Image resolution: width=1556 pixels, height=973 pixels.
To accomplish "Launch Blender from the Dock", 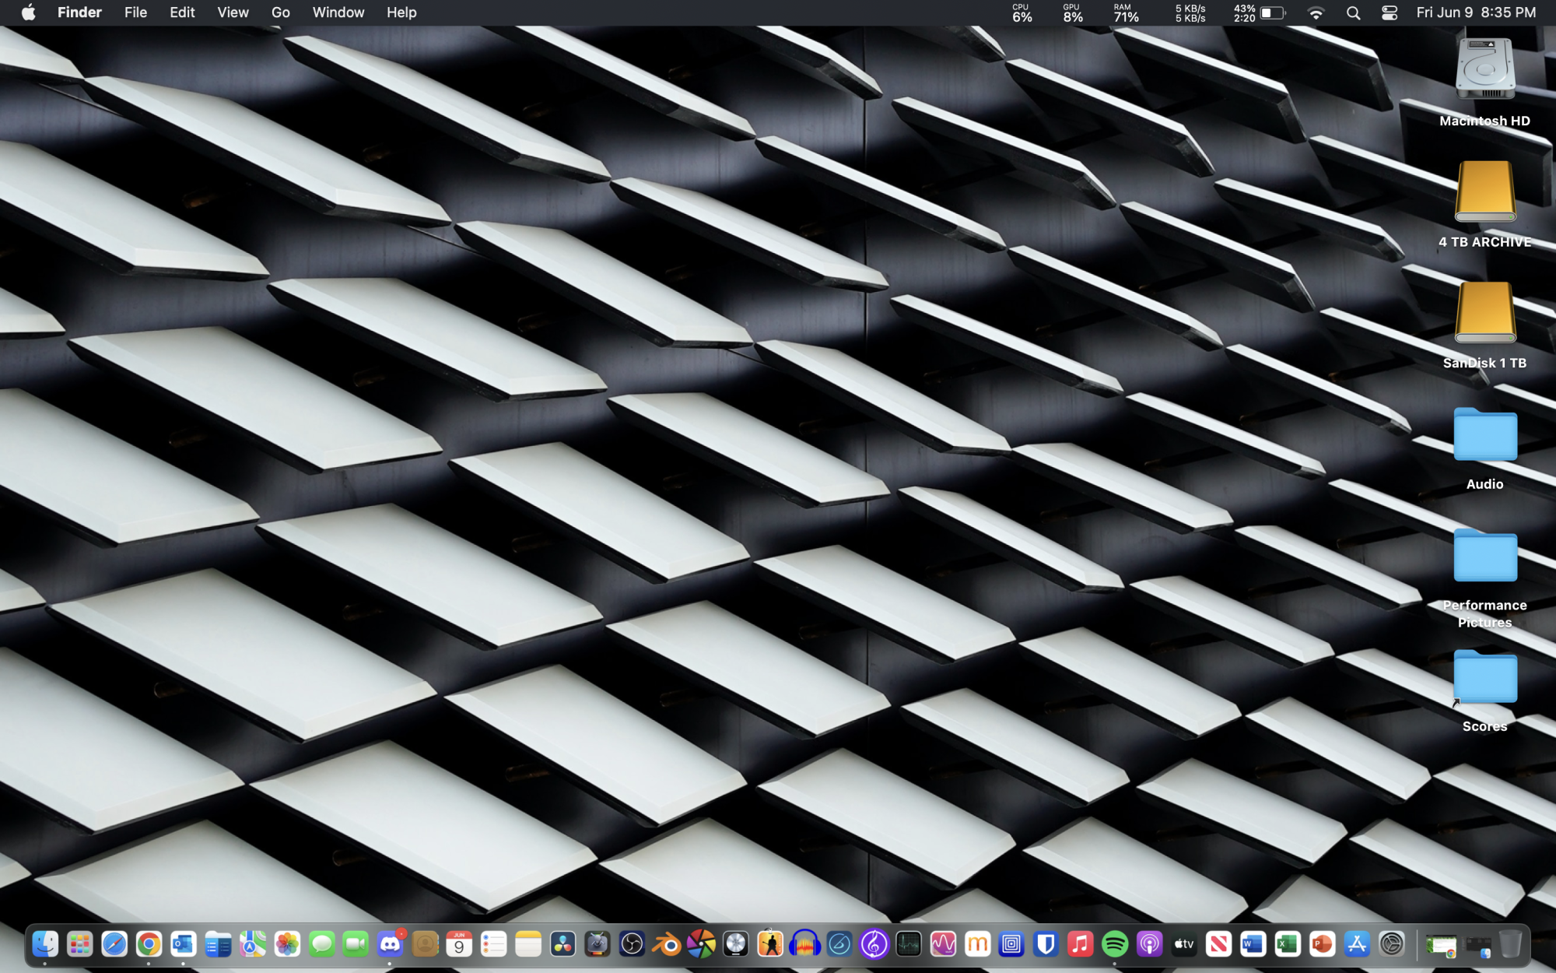I will (x=666, y=944).
